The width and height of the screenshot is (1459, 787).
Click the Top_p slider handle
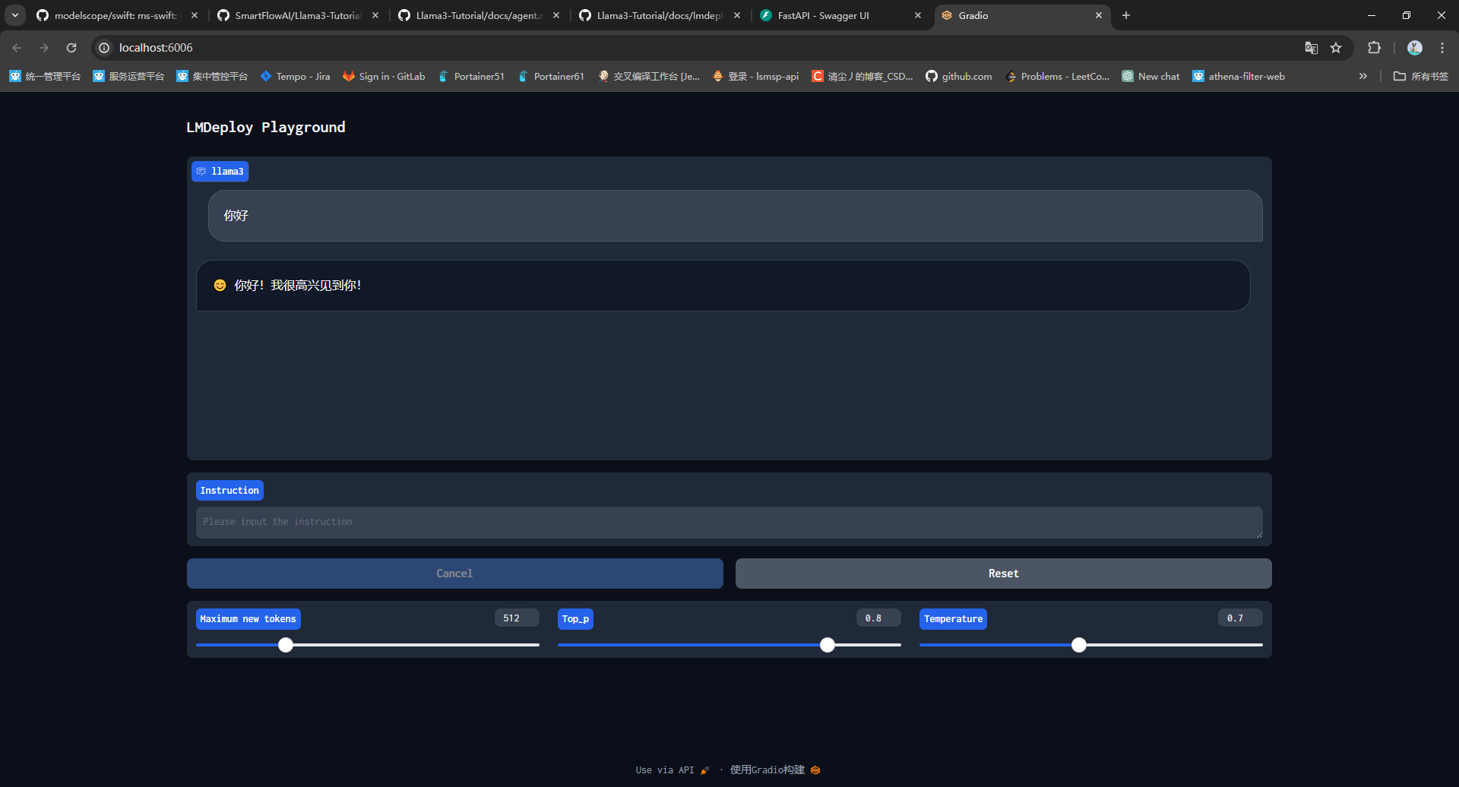[828, 645]
